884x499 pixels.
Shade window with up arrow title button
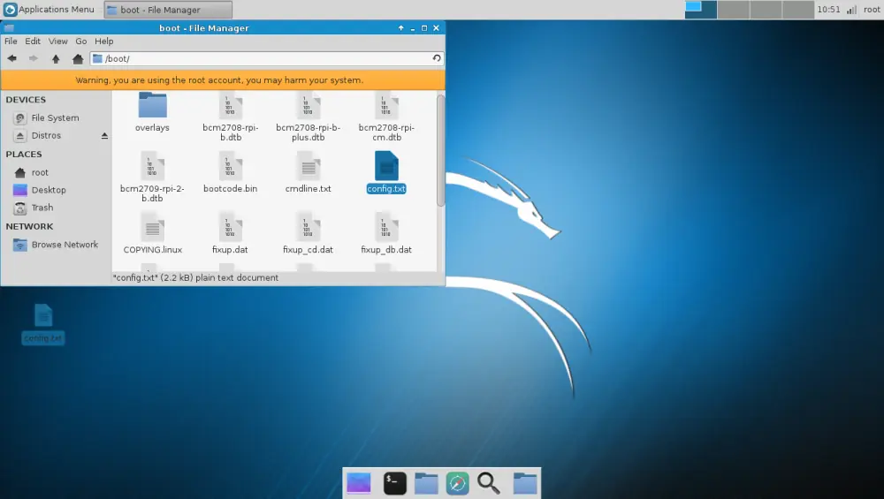click(400, 27)
